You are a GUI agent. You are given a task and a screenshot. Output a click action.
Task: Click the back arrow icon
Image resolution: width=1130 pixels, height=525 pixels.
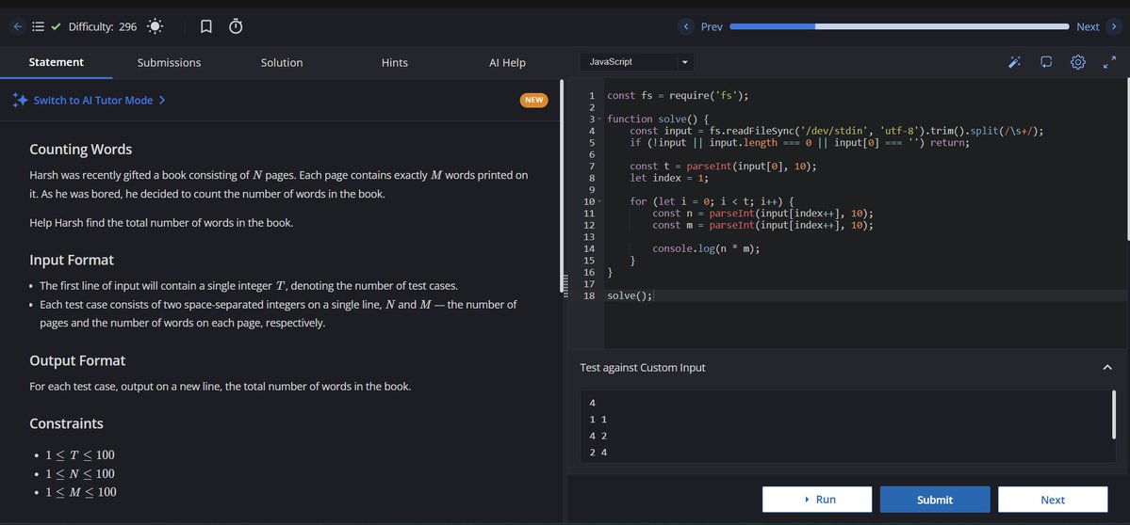[x=18, y=26]
